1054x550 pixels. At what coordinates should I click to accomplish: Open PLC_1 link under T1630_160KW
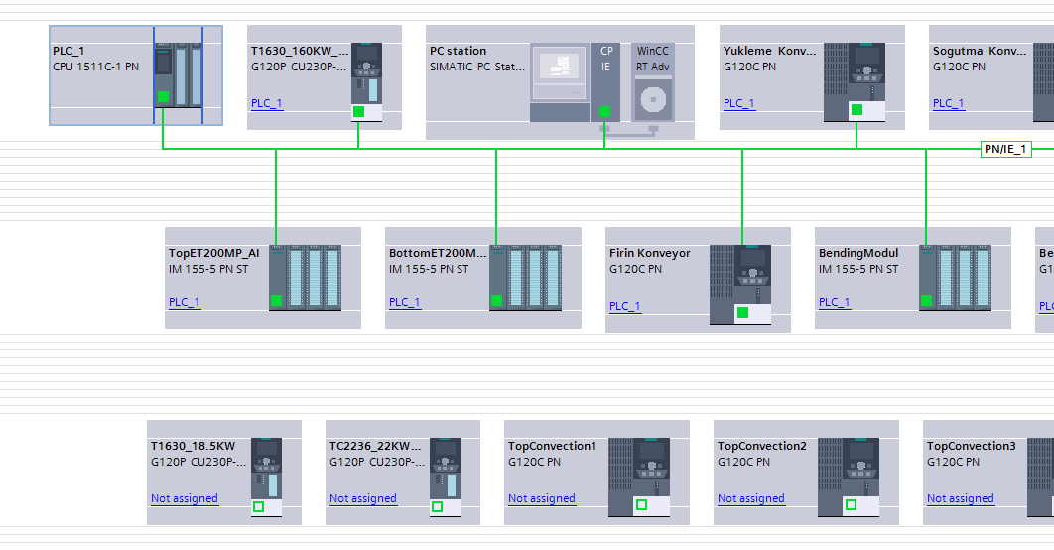coord(267,103)
